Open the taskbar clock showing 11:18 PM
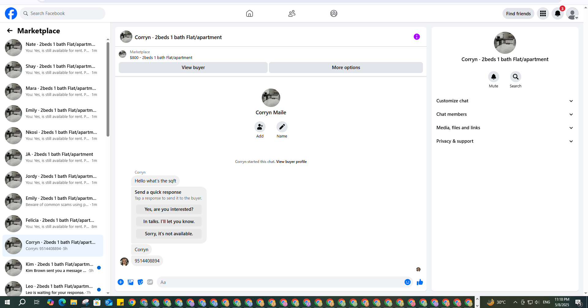 point(562,302)
